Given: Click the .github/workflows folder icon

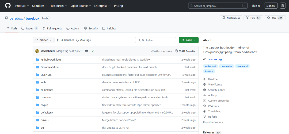Looking at the screenshot, I should tap(37, 59).
